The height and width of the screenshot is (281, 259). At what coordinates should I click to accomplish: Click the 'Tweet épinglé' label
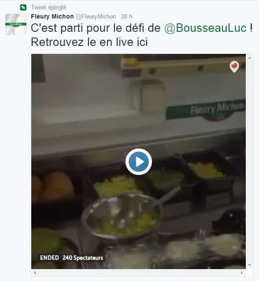point(48,8)
